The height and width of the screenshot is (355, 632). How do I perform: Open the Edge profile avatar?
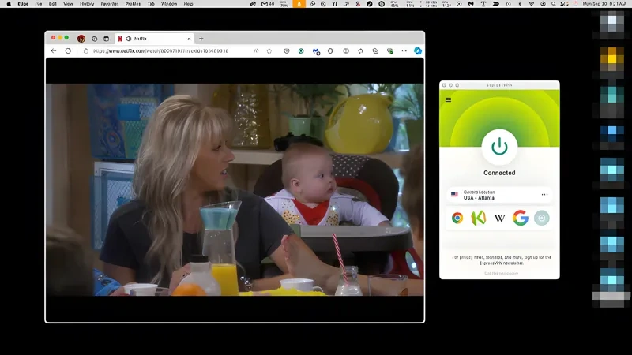(x=81, y=39)
